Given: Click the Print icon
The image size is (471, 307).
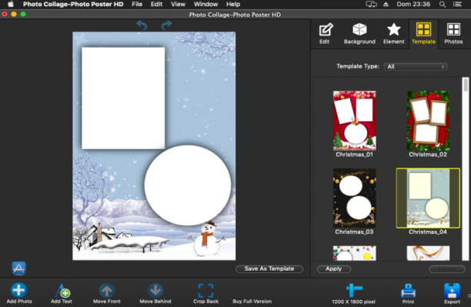Looking at the screenshot, I should pos(408,291).
